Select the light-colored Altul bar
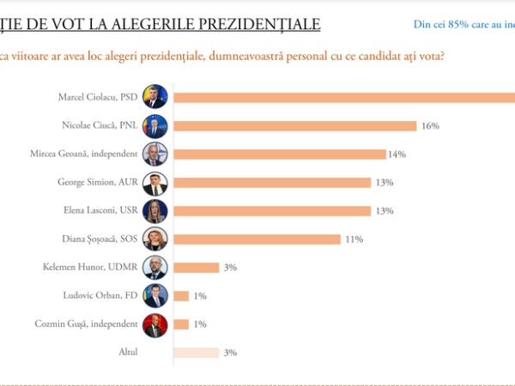Image resolution: width=515 pixels, height=386 pixels. (195, 352)
